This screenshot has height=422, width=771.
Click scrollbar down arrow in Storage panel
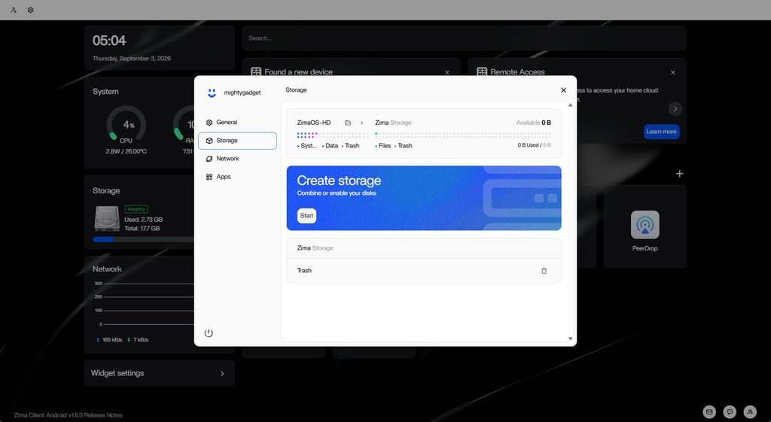pos(571,339)
